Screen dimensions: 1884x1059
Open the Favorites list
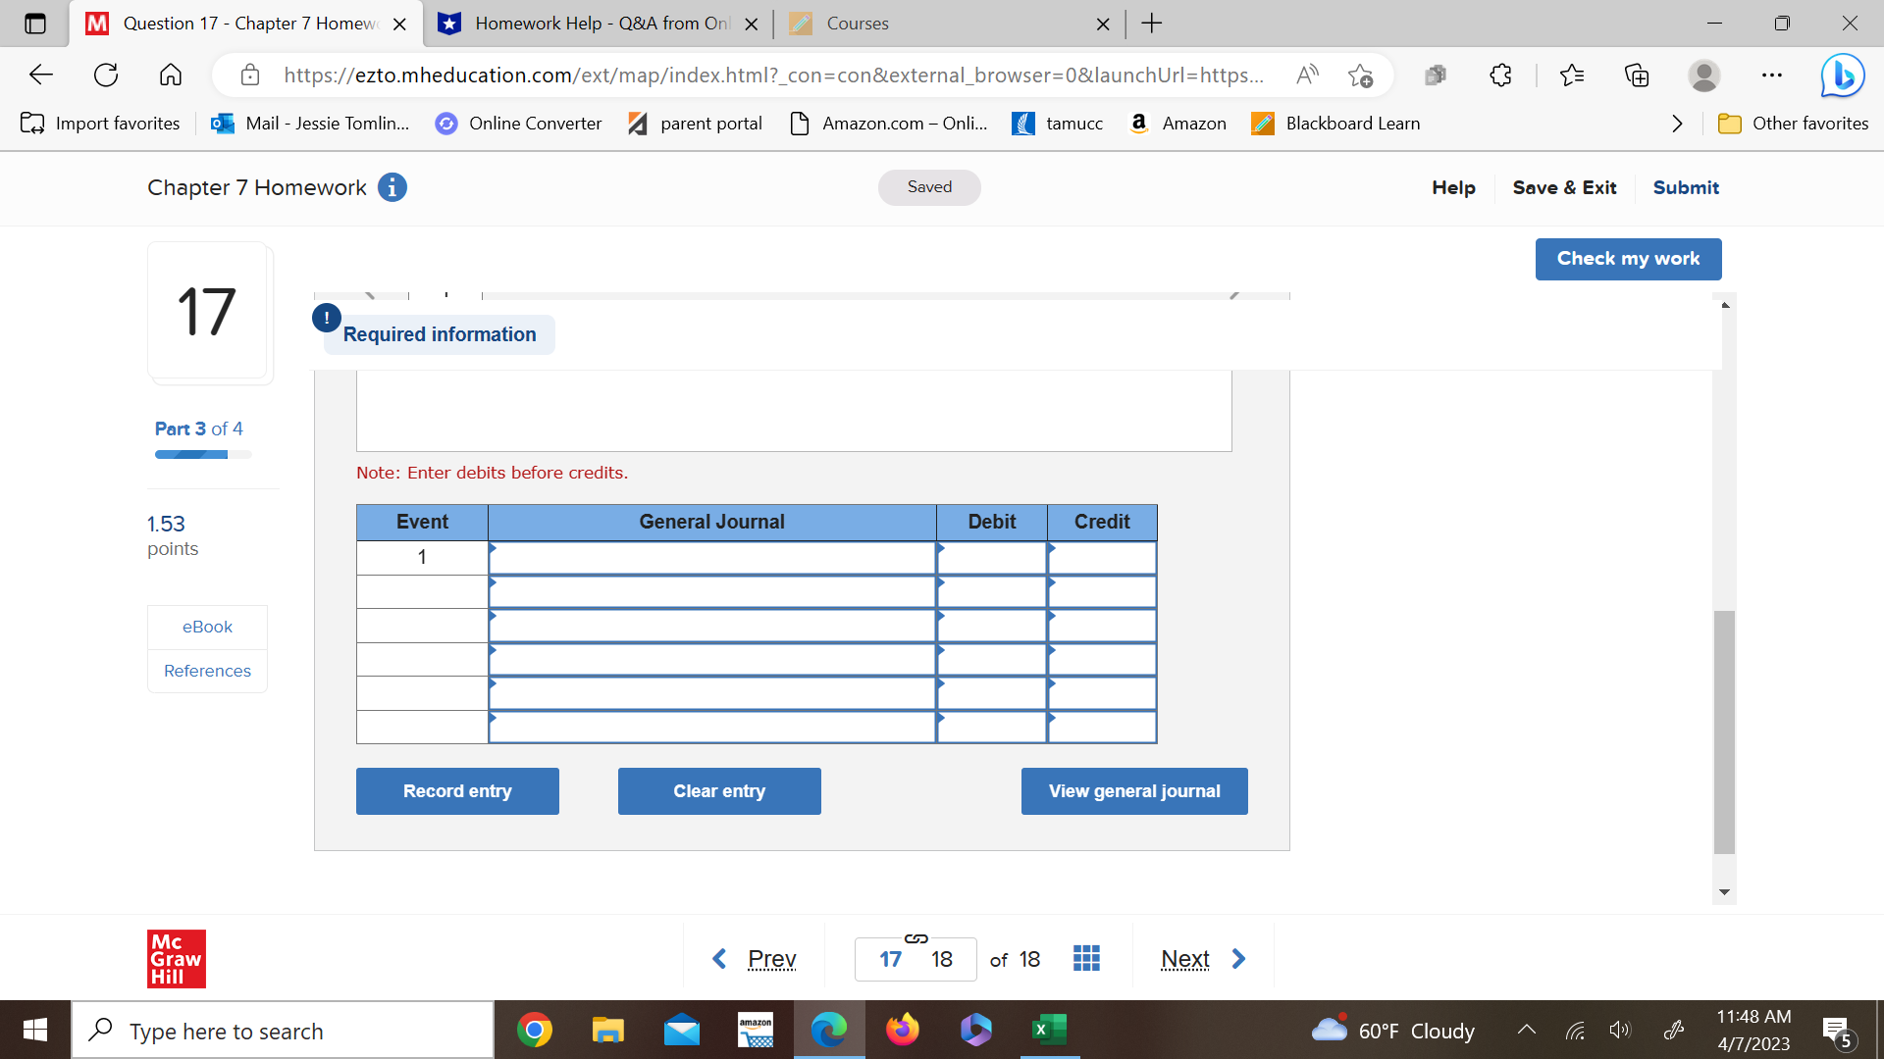[1572, 76]
